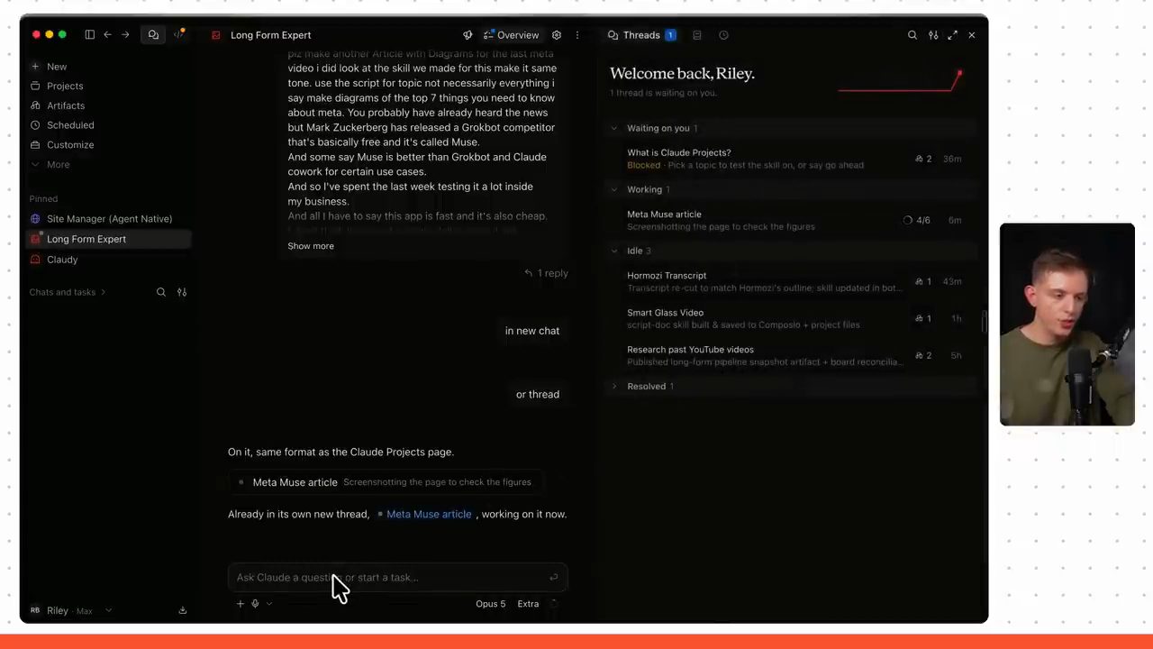Search threads with magnifier icon

coord(912,35)
